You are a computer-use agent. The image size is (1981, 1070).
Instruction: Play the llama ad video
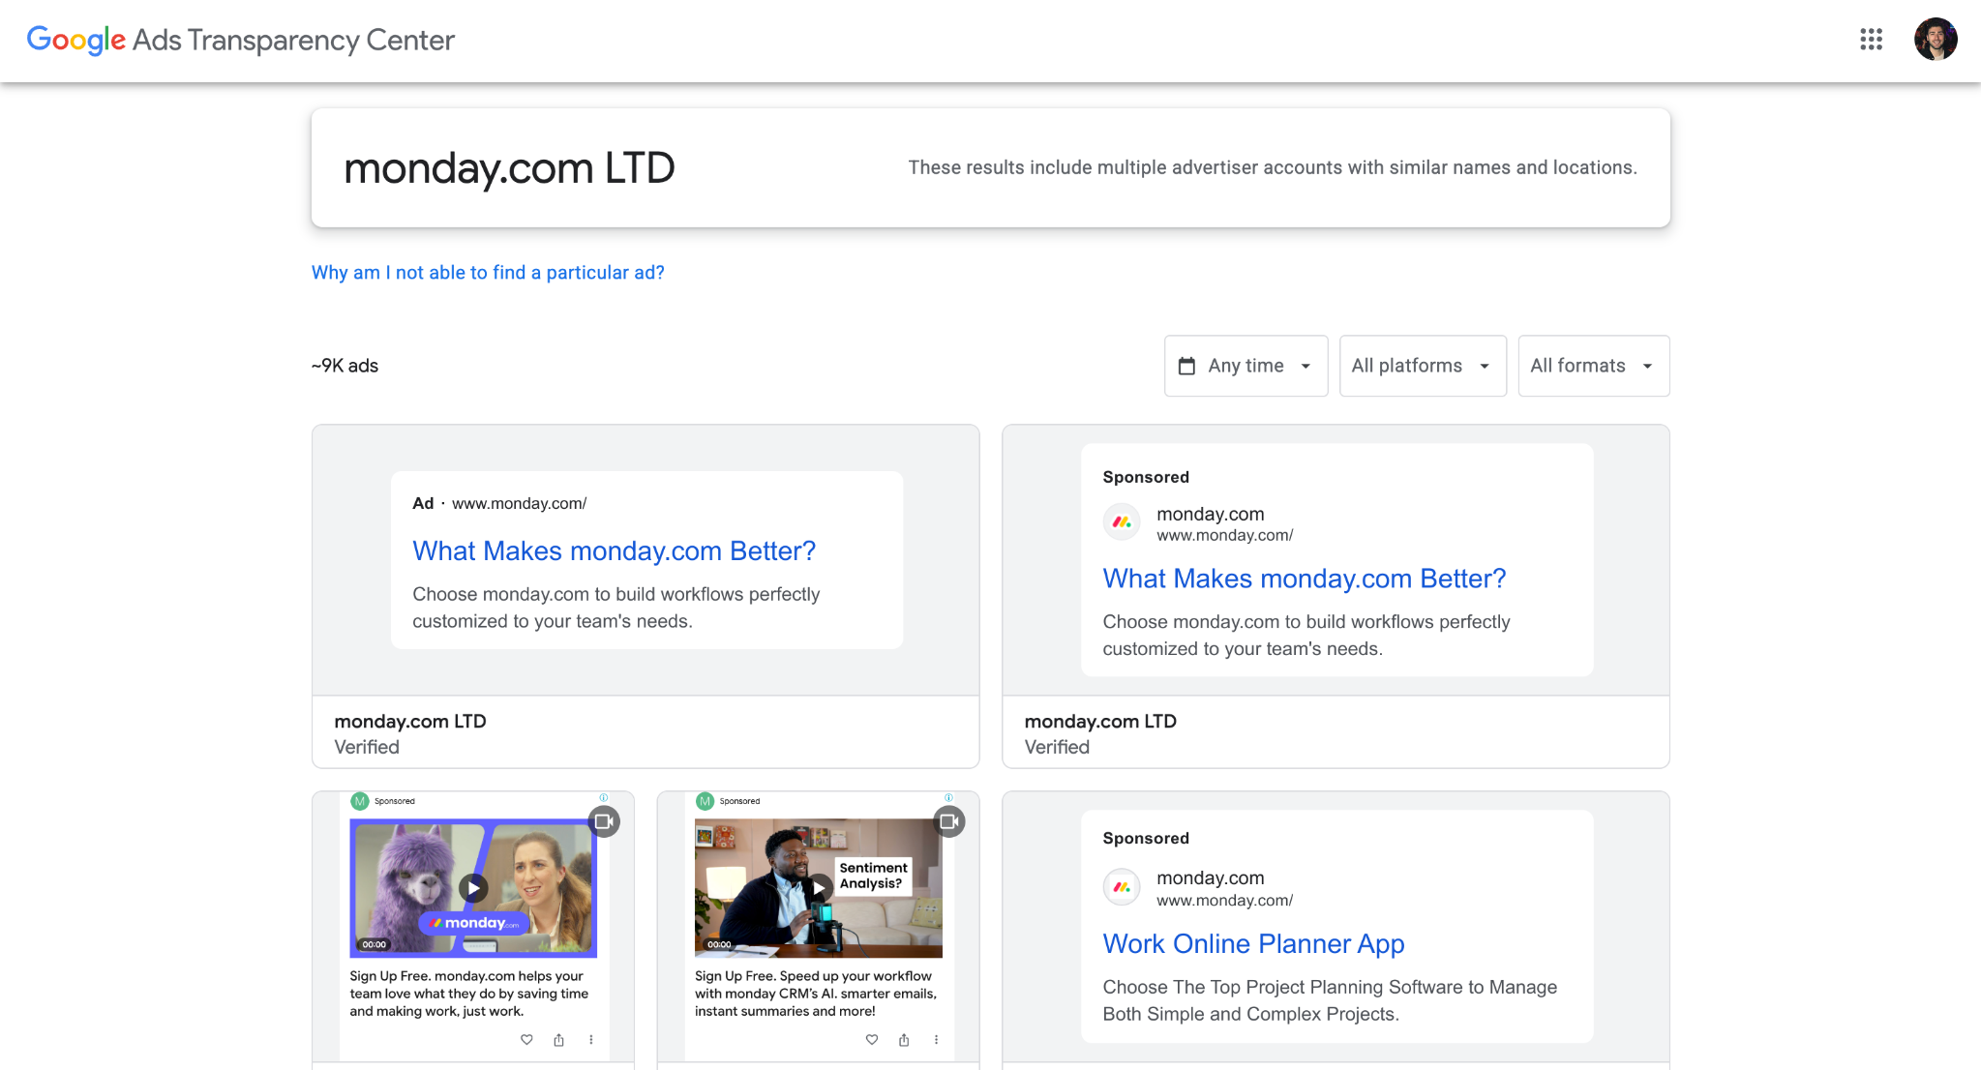(x=474, y=887)
